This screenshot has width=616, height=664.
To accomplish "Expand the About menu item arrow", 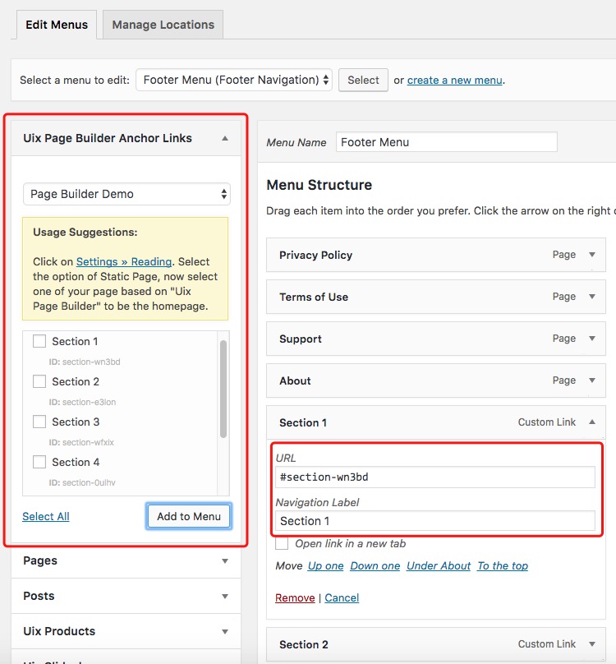I will (592, 380).
